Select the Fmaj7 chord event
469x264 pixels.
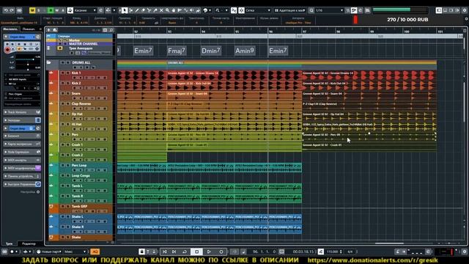(x=177, y=51)
